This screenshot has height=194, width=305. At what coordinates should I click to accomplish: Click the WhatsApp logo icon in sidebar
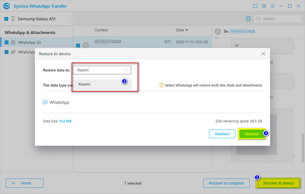(x=13, y=42)
